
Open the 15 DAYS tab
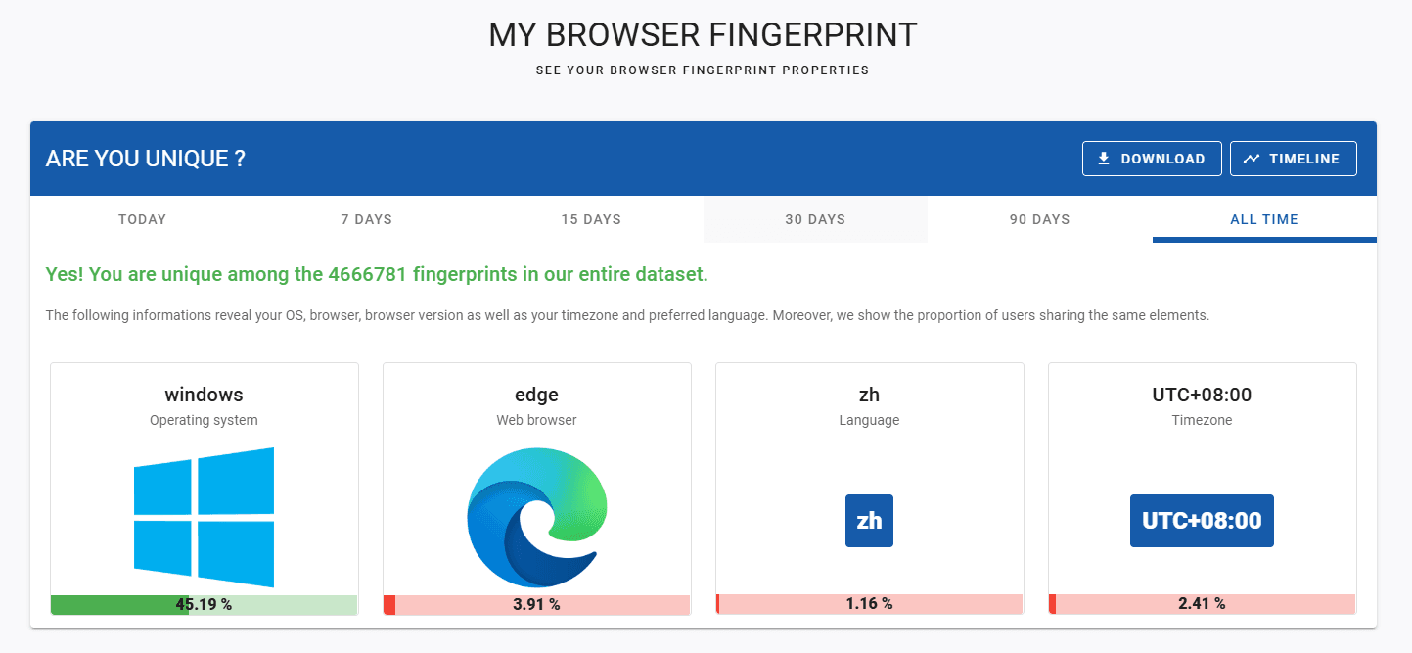pyautogui.click(x=591, y=219)
